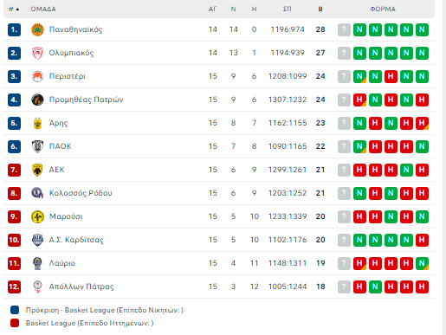Open Κολοσσός Ρόδου team page
The image size is (446, 335).
(x=81, y=193)
